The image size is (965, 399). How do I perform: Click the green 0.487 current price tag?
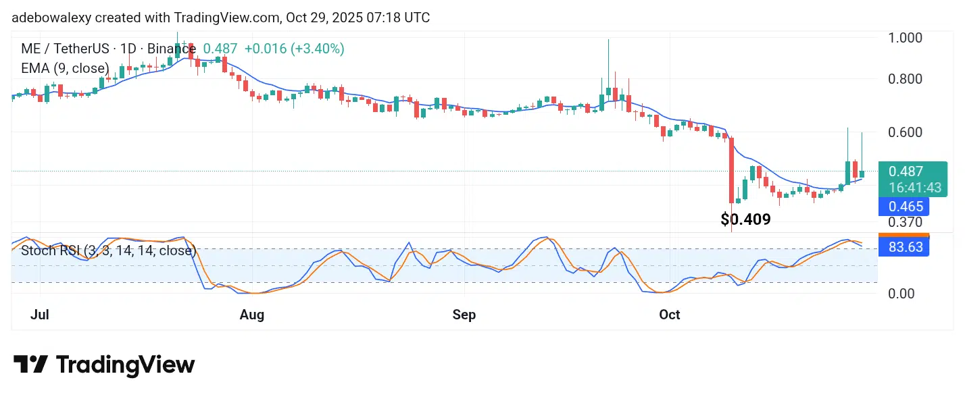(905, 171)
